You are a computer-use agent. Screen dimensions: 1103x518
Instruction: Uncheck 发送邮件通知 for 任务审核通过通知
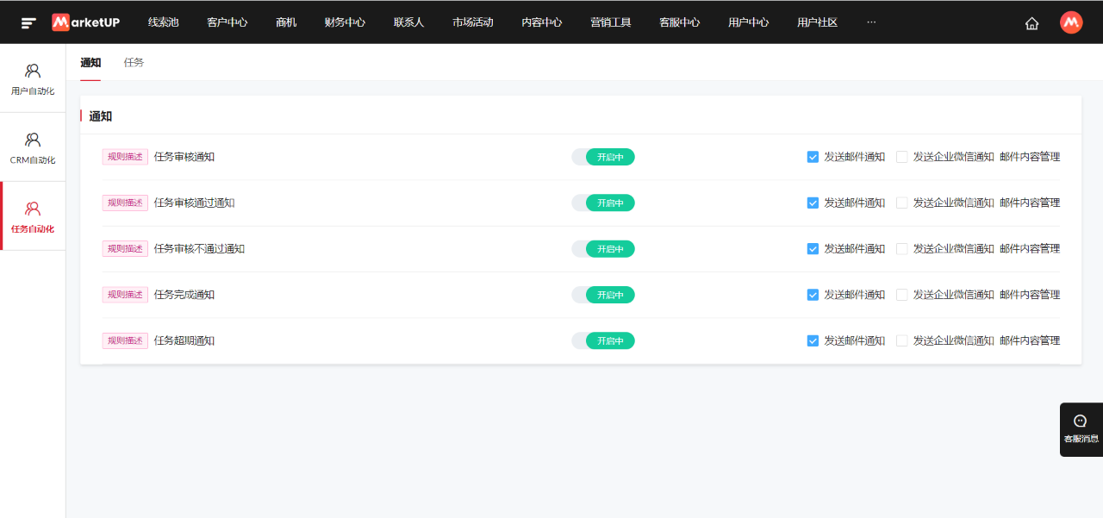(813, 203)
